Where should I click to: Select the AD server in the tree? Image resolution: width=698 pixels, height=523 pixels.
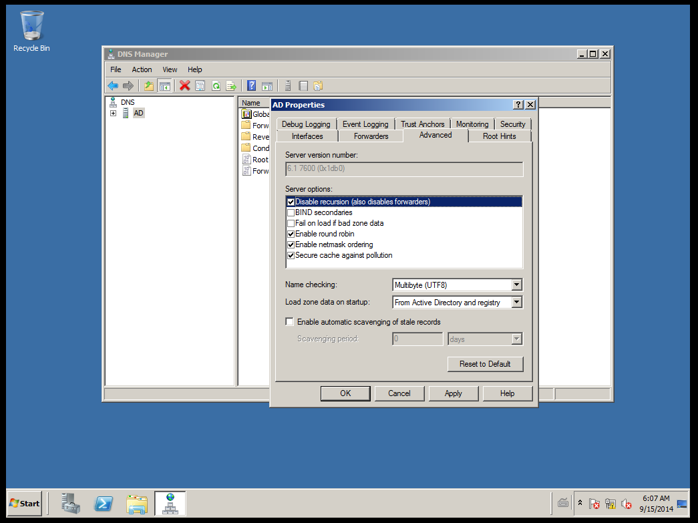(138, 113)
